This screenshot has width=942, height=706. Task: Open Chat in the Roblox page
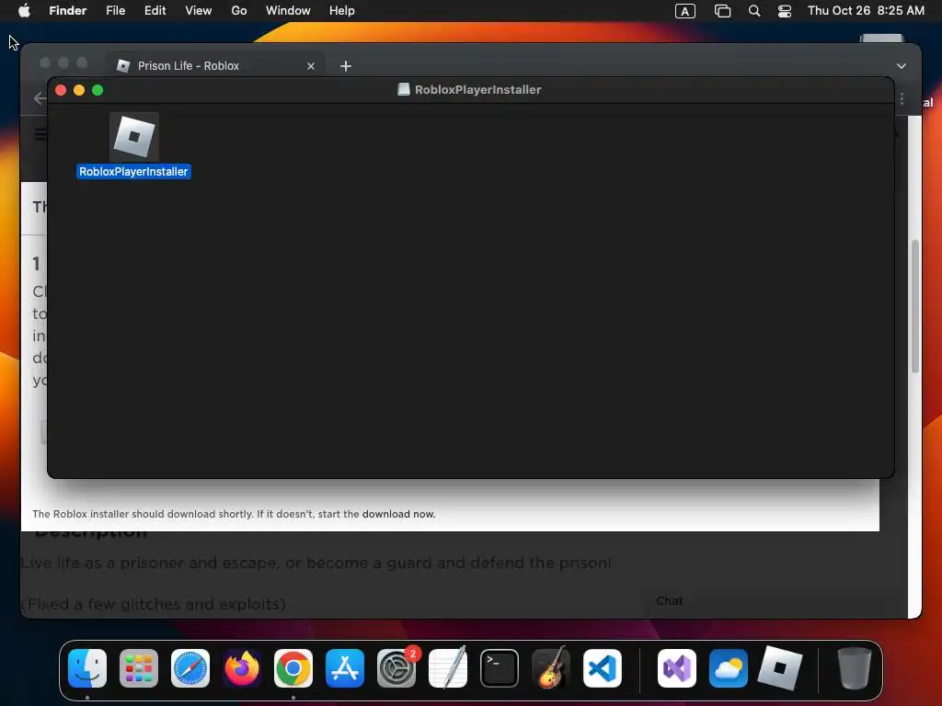(670, 601)
